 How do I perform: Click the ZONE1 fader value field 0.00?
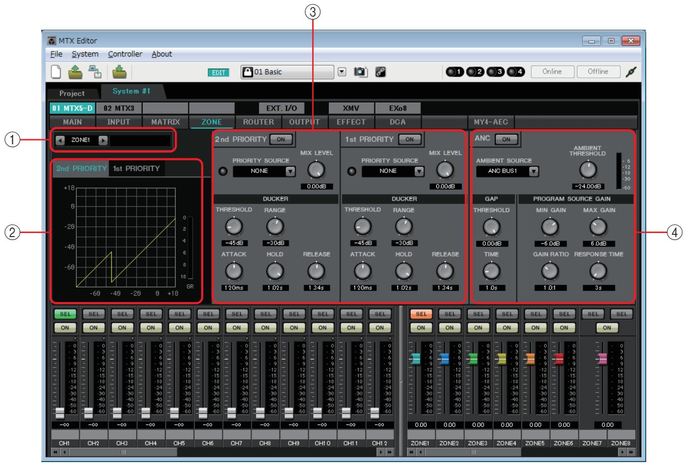coord(421,425)
